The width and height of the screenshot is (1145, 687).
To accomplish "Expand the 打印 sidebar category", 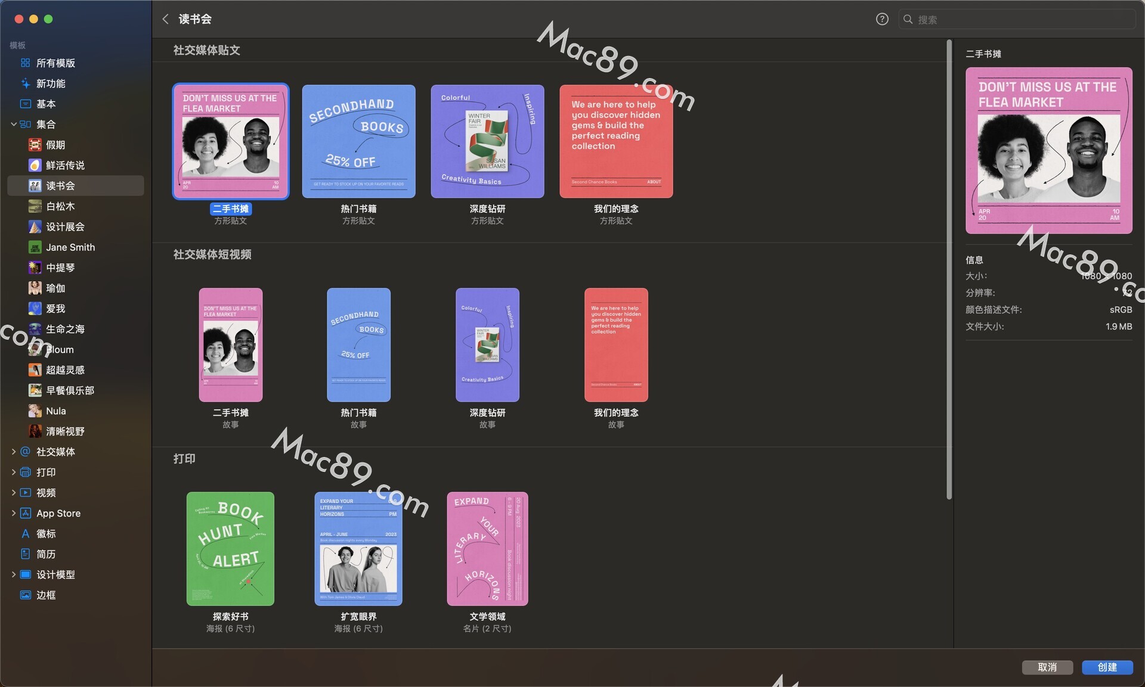I will (x=13, y=472).
